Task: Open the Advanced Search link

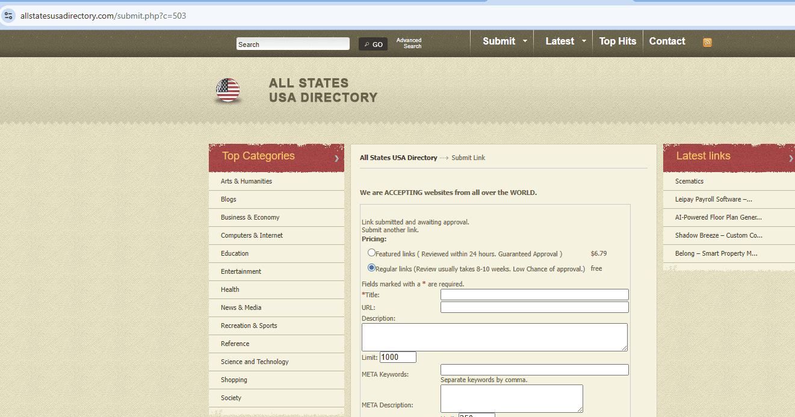Action: pyautogui.click(x=409, y=43)
